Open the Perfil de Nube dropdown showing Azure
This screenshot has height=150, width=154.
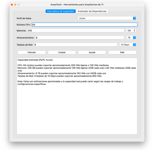pyautogui.click(x=107, y=18)
